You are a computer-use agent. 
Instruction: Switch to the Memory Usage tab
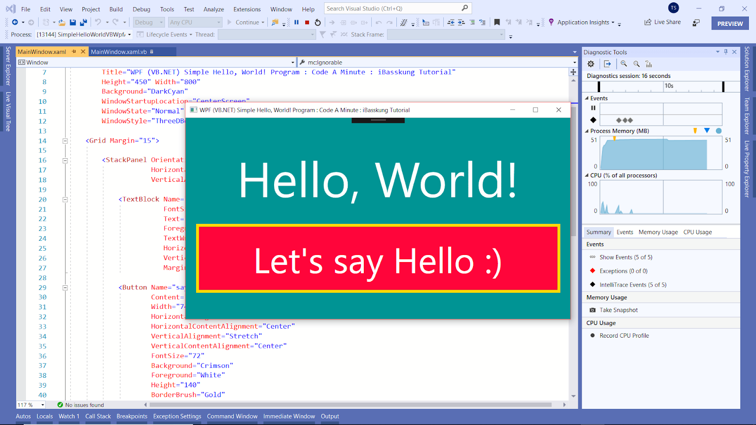point(658,232)
